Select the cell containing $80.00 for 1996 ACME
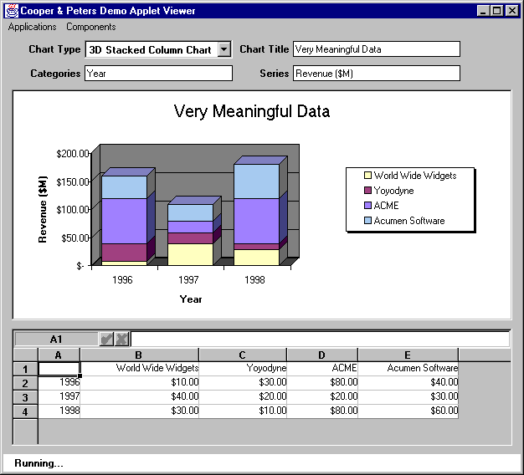 tap(322, 382)
